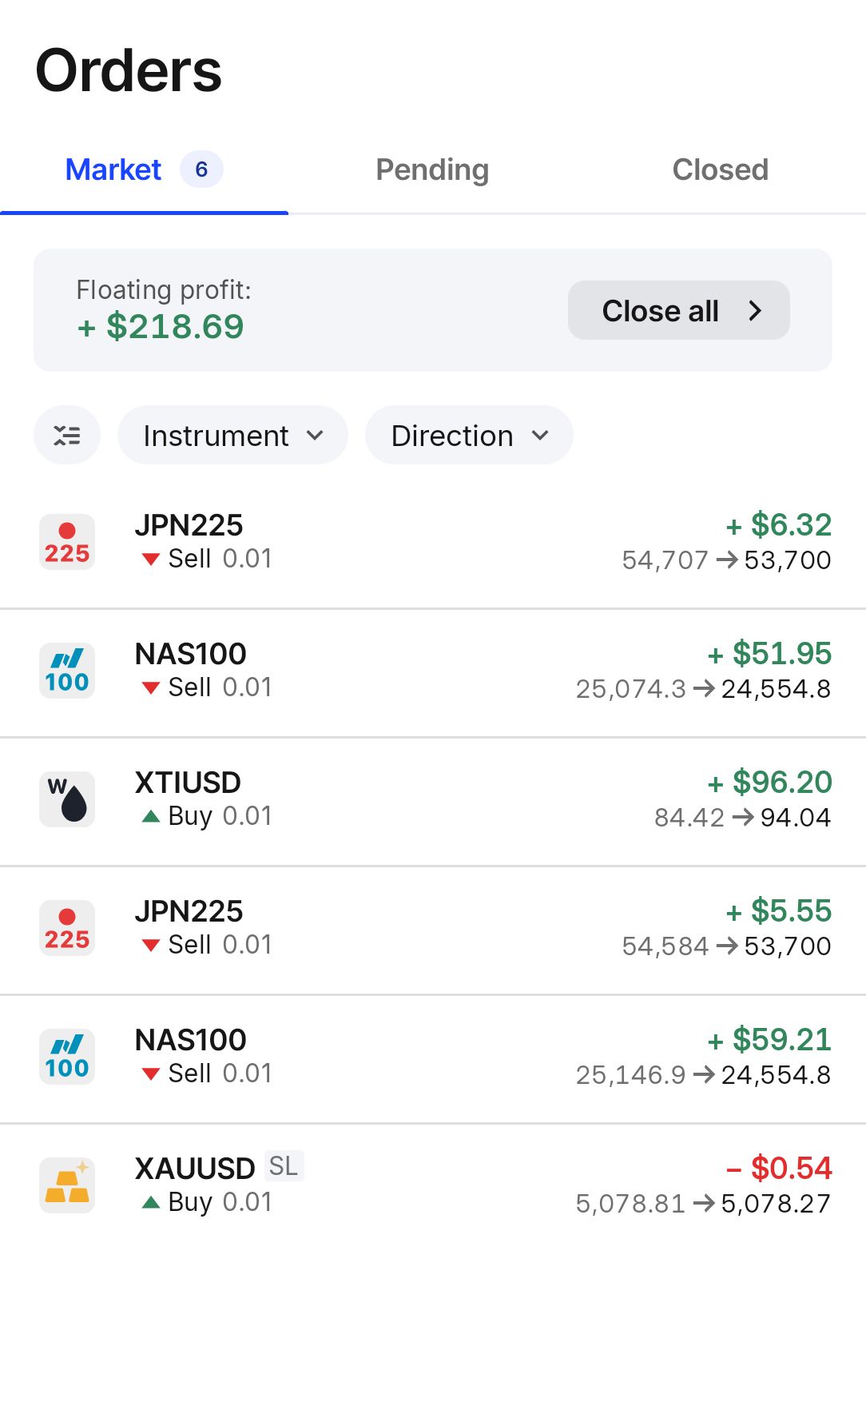
Task: Switch to the Pending tab
Action: [432, 169]
